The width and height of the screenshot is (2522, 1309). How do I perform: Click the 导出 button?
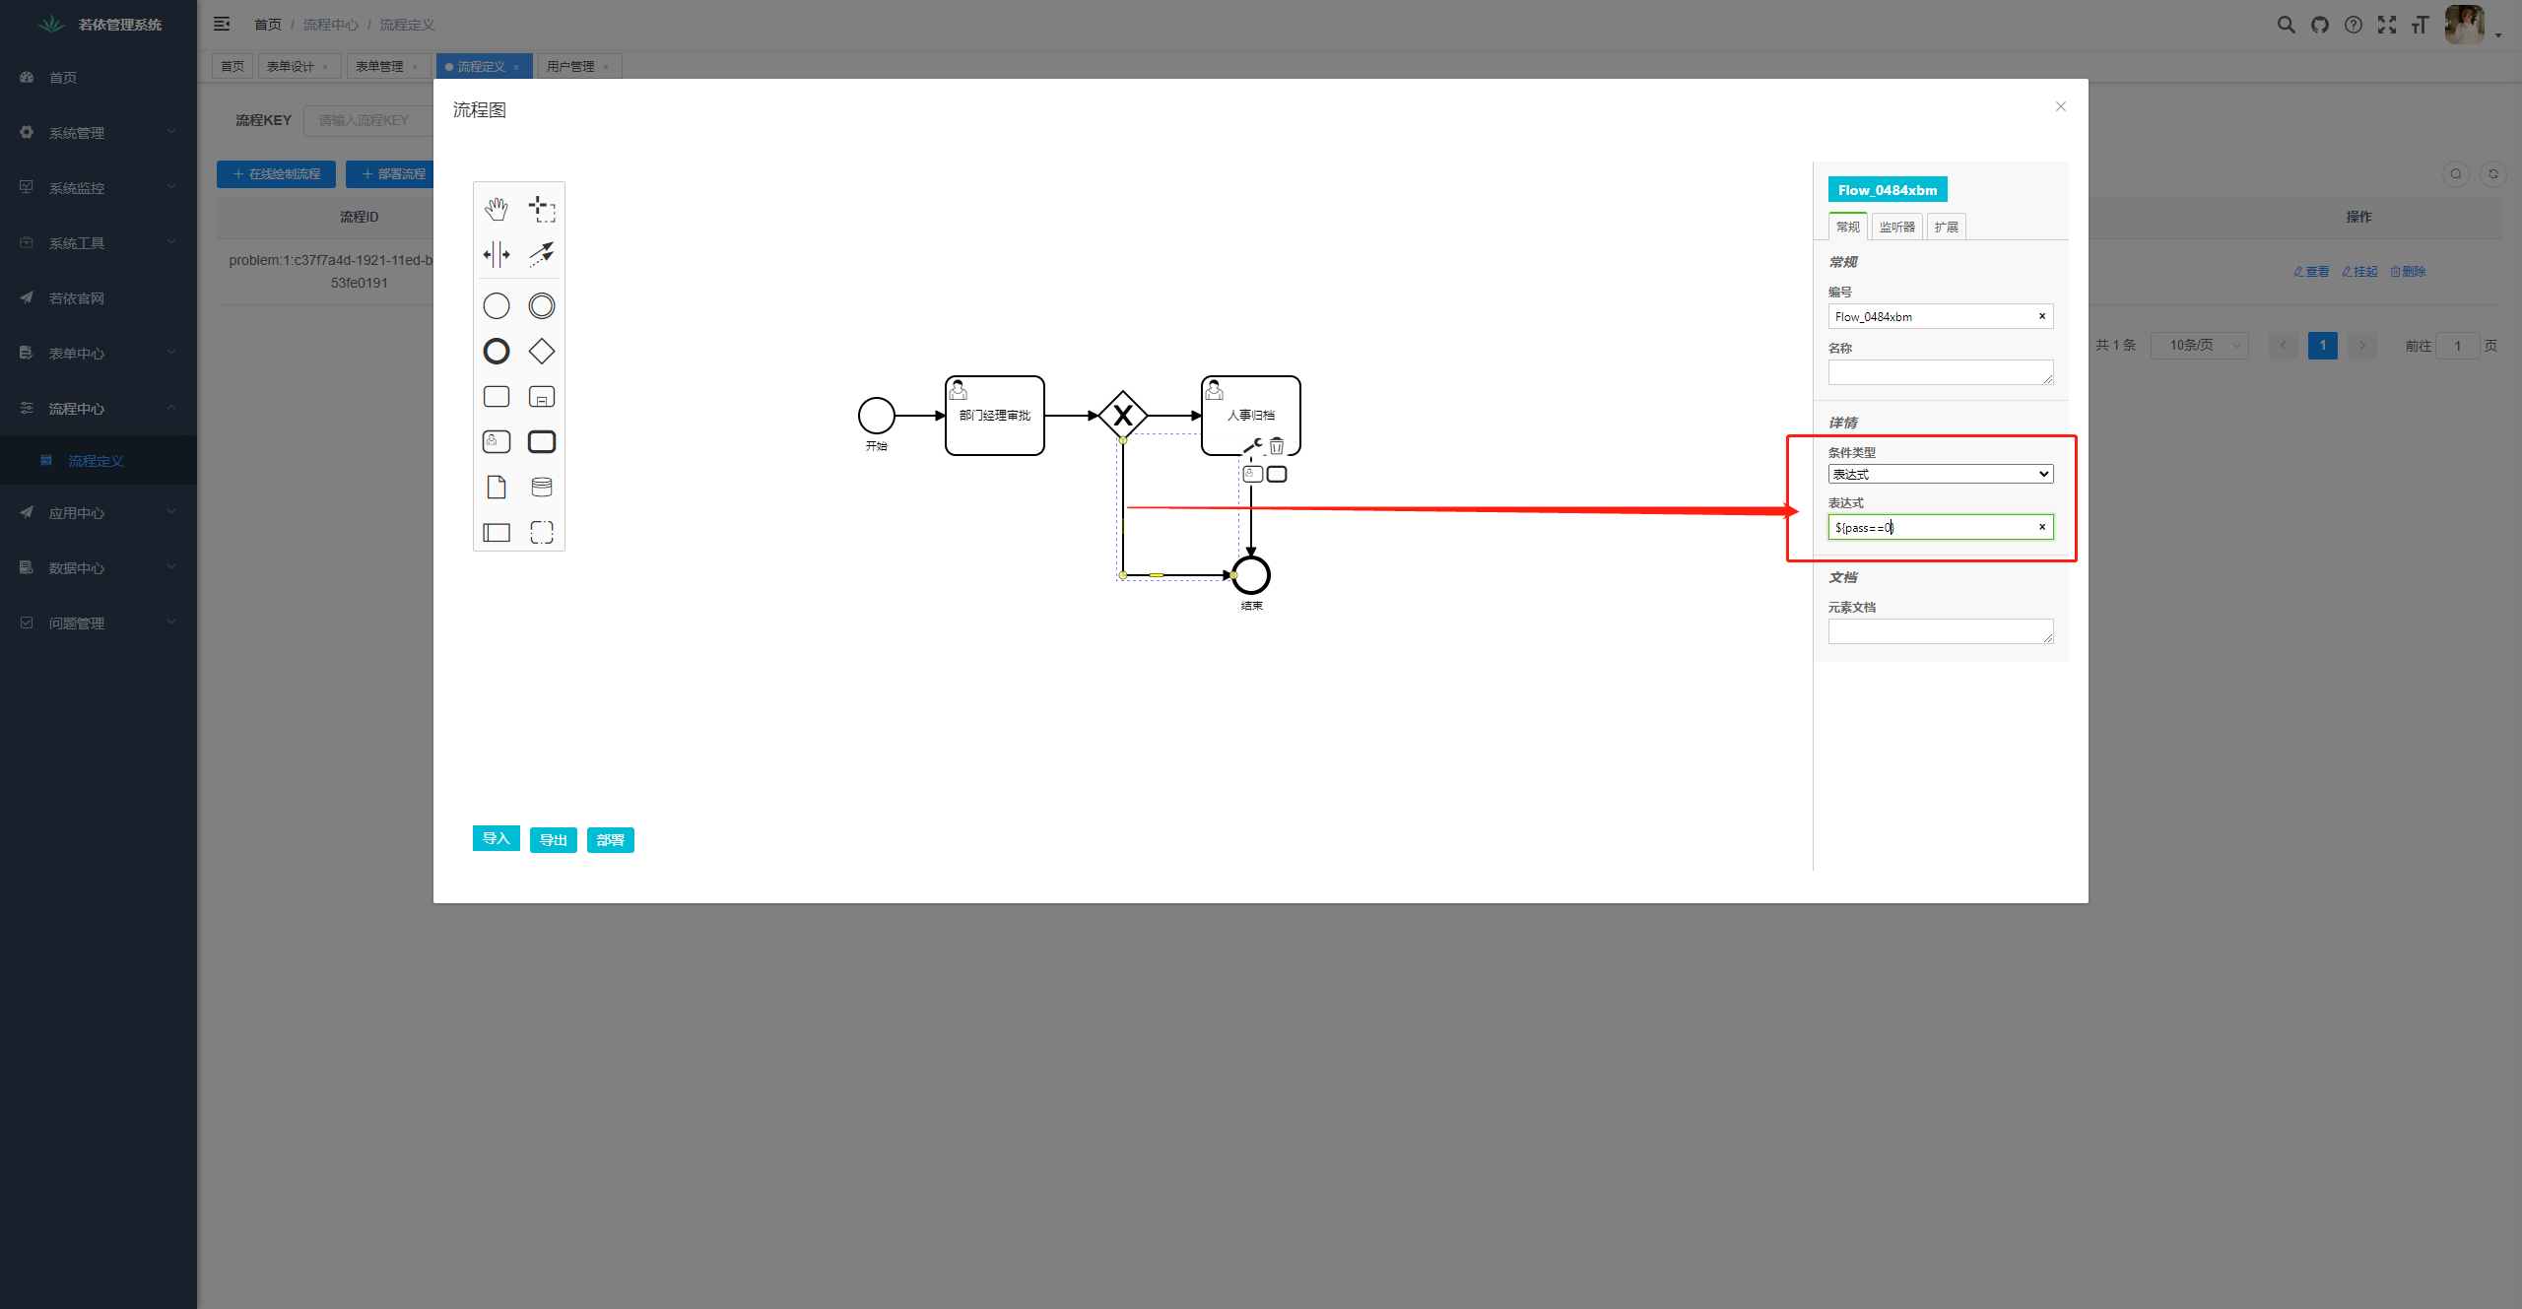point(554,840)
